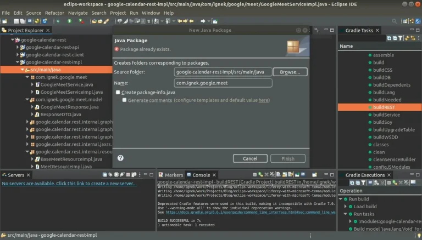Image resolution: width=422 pixels, height=240 pixels.
Task: Maximize the Gradle Tasks view
Action: pos(418,30)
